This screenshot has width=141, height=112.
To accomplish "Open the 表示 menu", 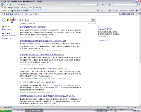I will click(16, 8).
